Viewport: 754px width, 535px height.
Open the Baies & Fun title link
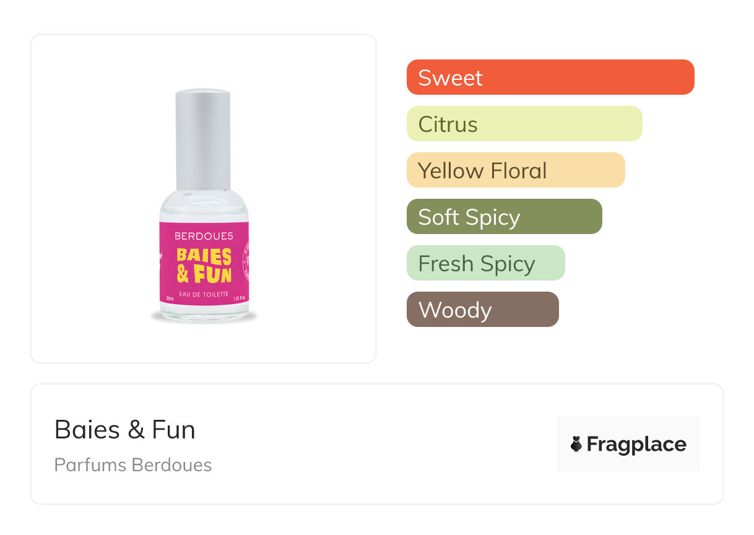[x=125, y=430]
